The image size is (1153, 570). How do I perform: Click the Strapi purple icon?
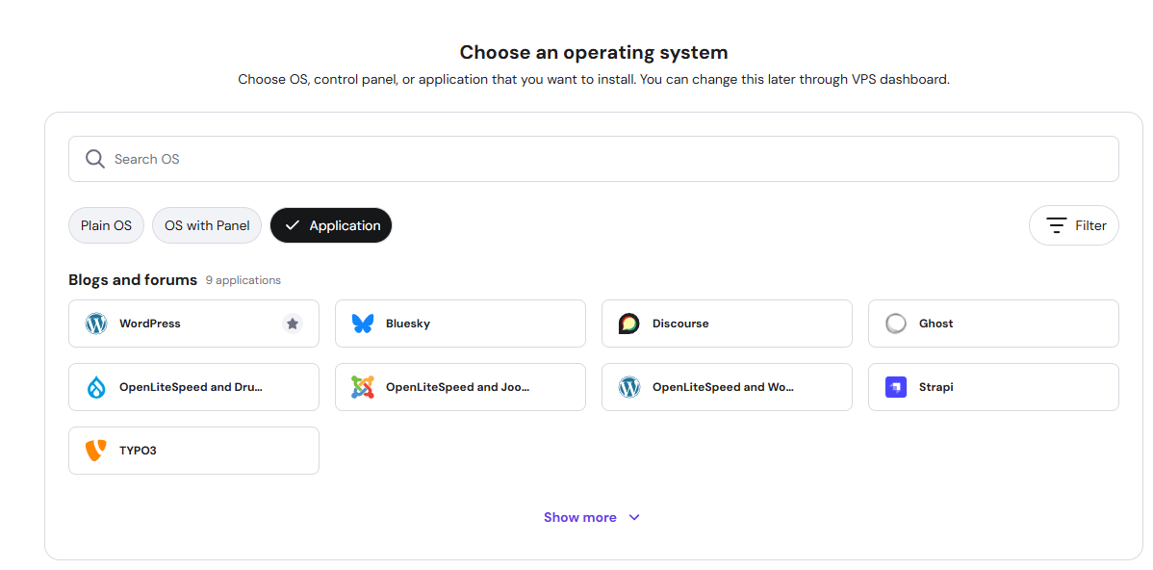pyautogui.click(x=896, y=387)
